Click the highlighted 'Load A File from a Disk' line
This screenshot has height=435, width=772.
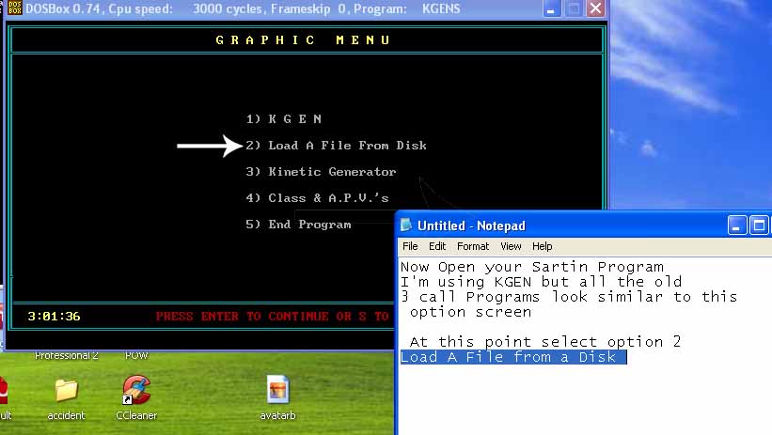[513, 357]
